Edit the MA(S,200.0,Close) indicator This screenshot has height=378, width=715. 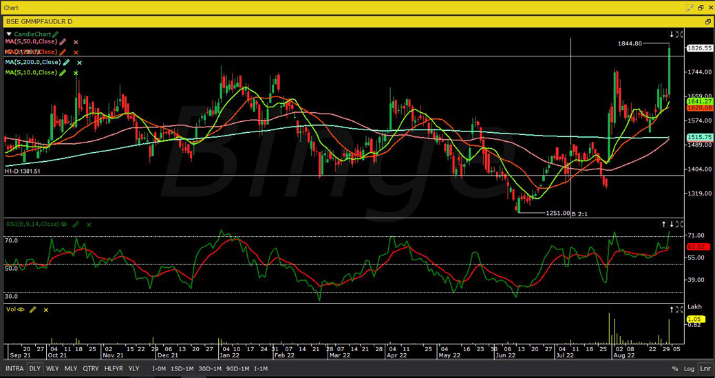click(66, 63)
